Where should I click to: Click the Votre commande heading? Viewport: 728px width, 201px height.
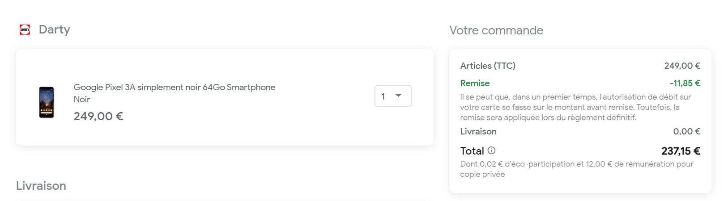point(496,30)
